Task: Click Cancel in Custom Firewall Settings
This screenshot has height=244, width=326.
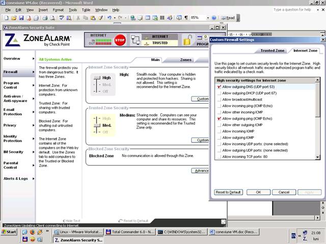Action: 284,192
